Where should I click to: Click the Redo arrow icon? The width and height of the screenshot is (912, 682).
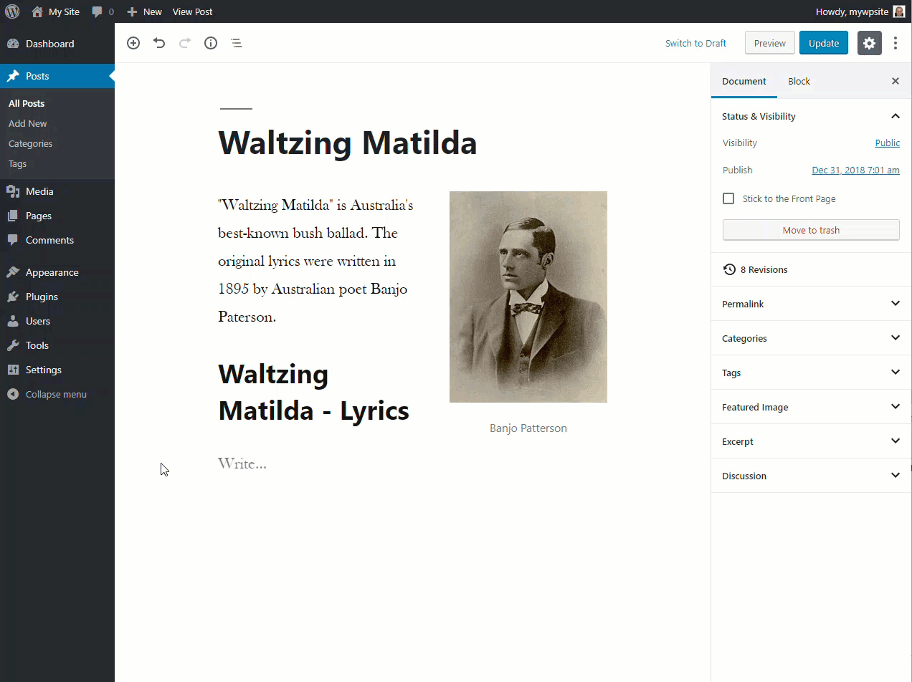(185, 43)
